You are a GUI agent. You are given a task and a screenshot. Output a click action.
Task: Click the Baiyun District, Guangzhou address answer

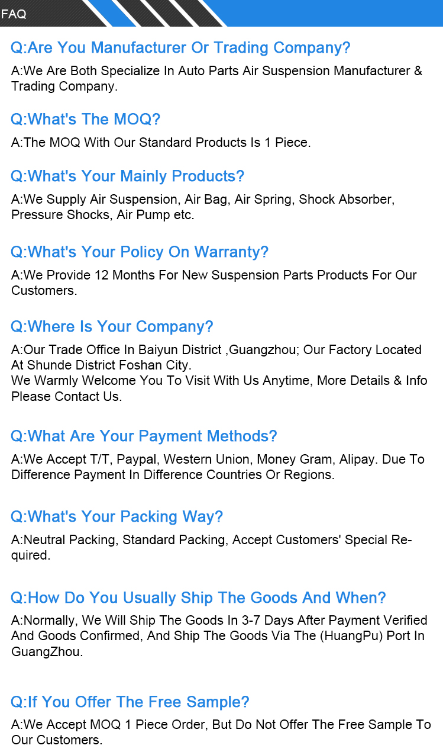pos(219,372)
